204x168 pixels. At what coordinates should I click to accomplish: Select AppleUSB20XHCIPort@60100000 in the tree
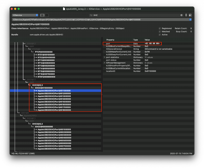point(54,129)
